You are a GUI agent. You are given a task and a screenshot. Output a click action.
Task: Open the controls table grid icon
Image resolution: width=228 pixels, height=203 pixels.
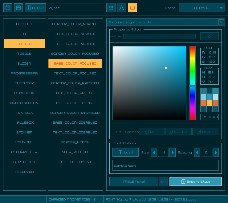(x=111, y=8)
